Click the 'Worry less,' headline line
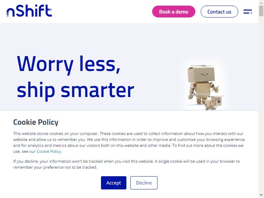Viewport: 264px width, 198px height. tap(69, 65)
